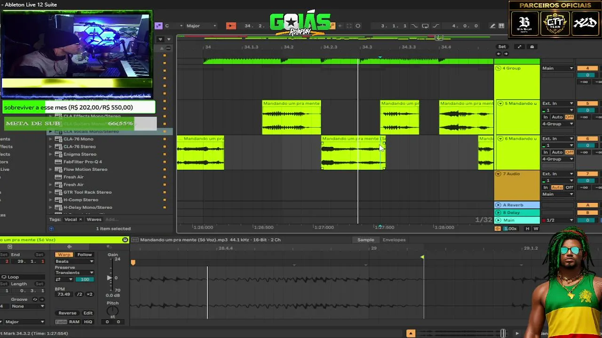
Task: Open the 4 Group track Main output dropdown
Action: pos(558,69)
